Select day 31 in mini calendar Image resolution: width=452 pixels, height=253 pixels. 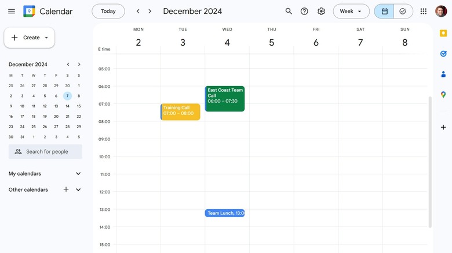click(22, 137)
